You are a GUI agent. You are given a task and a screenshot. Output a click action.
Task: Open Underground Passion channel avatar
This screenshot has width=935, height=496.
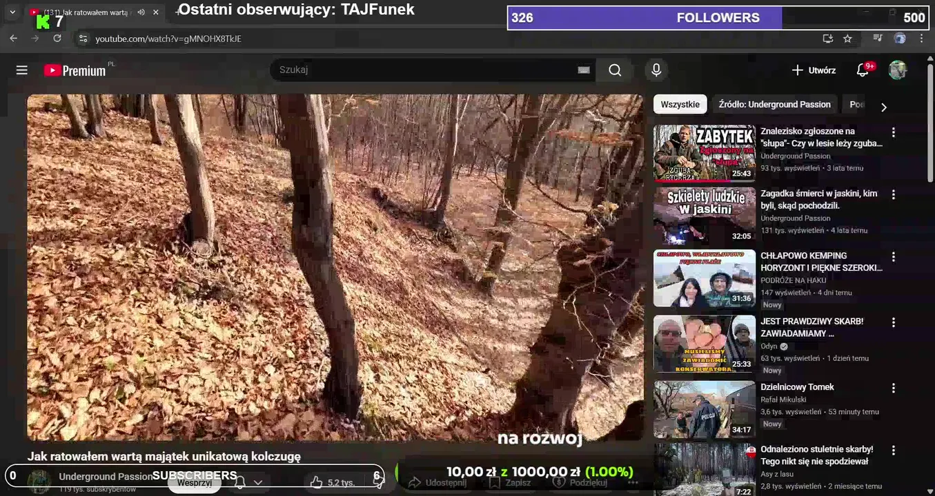tap(39, 482)
